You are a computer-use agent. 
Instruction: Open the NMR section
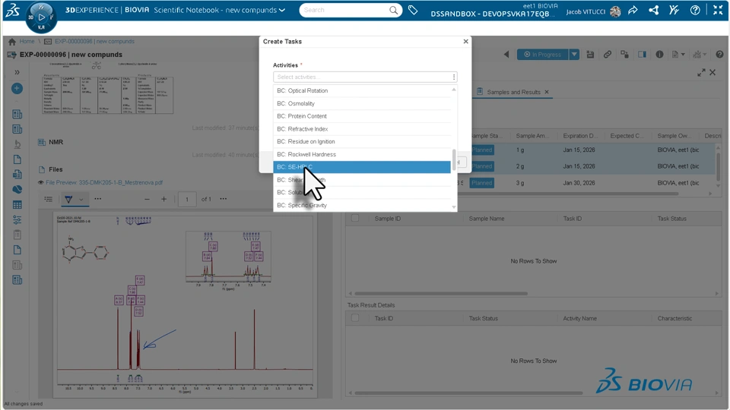[56, 142]
